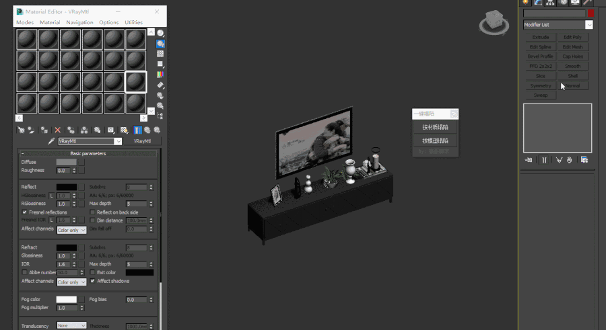Viewport: 606px width, 330px height.
Task: Click Go Forward to Sibling icon
Action: pos(157,130)
